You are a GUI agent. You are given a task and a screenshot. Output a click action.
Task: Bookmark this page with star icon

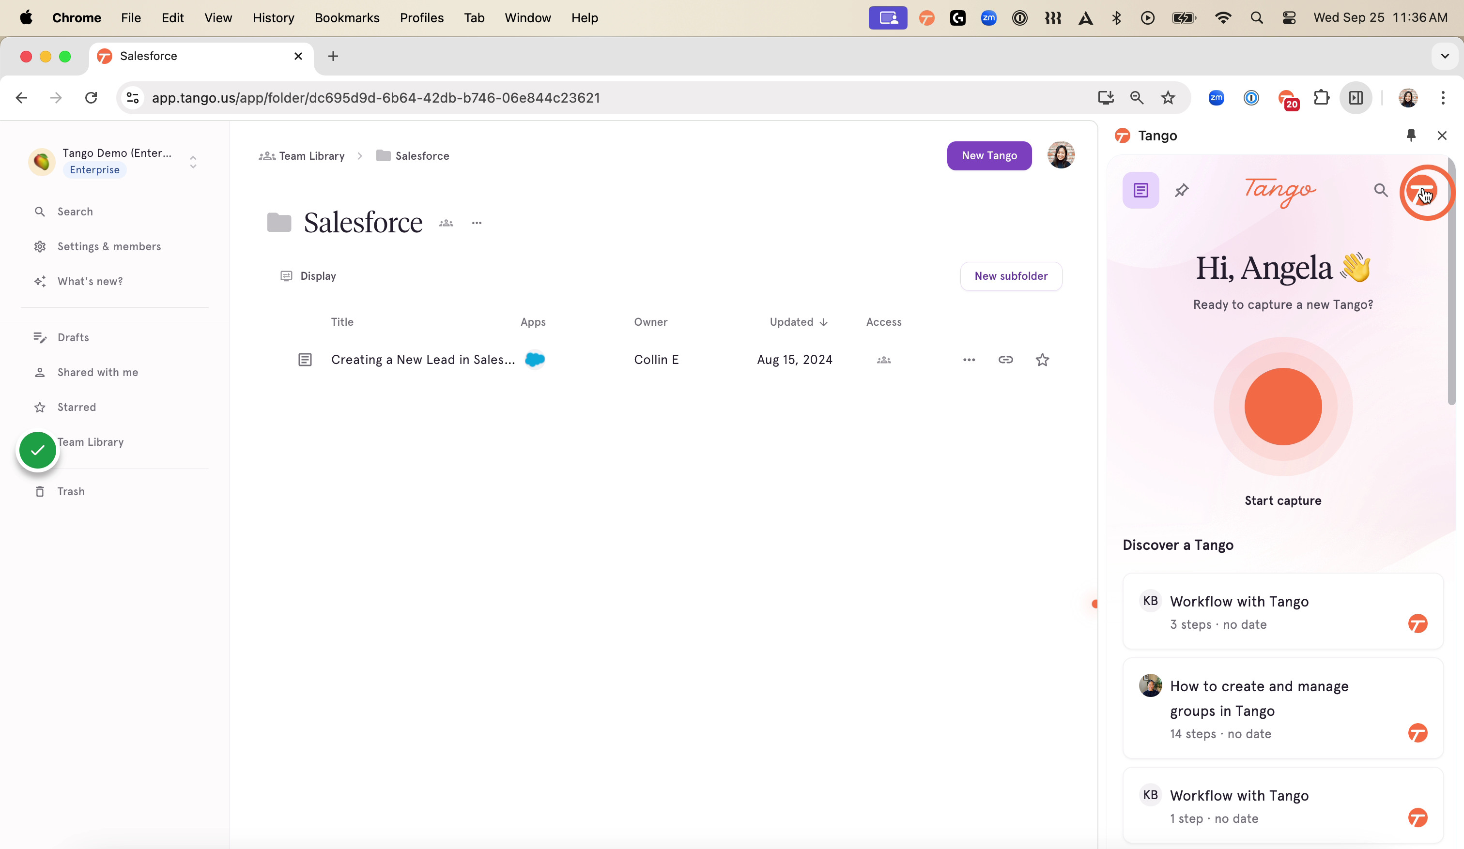click(1168, 98)
